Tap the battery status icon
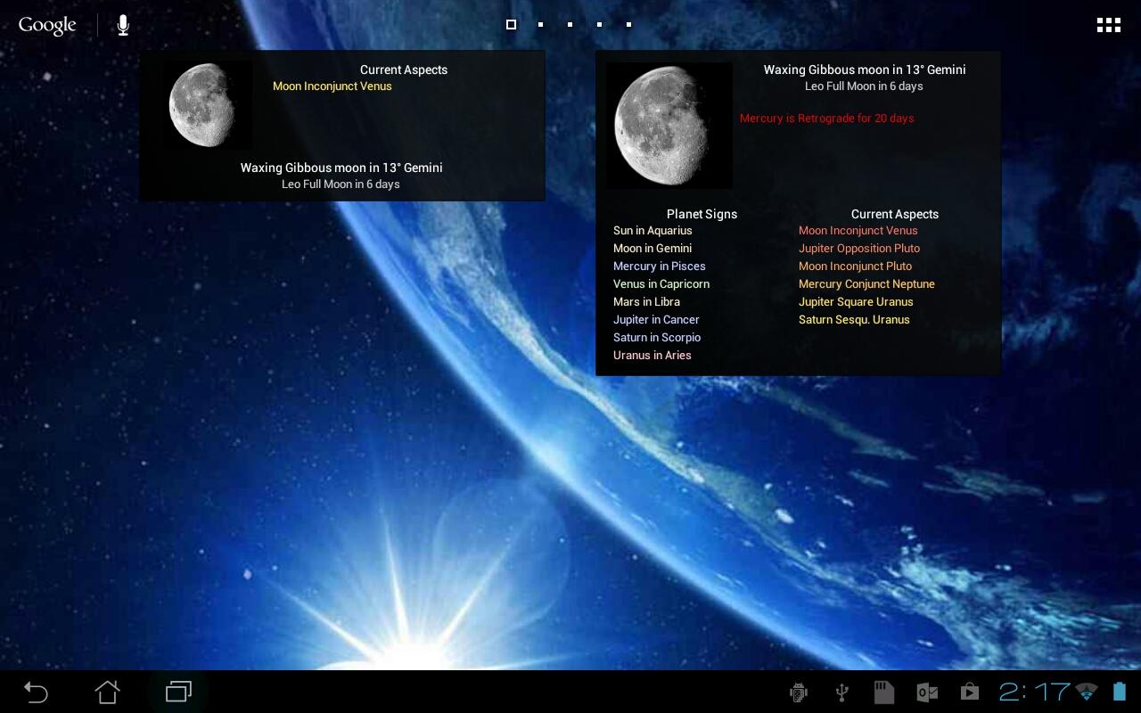Image resolution: width=1141 pixels, height=713 pixels. 1120,692
